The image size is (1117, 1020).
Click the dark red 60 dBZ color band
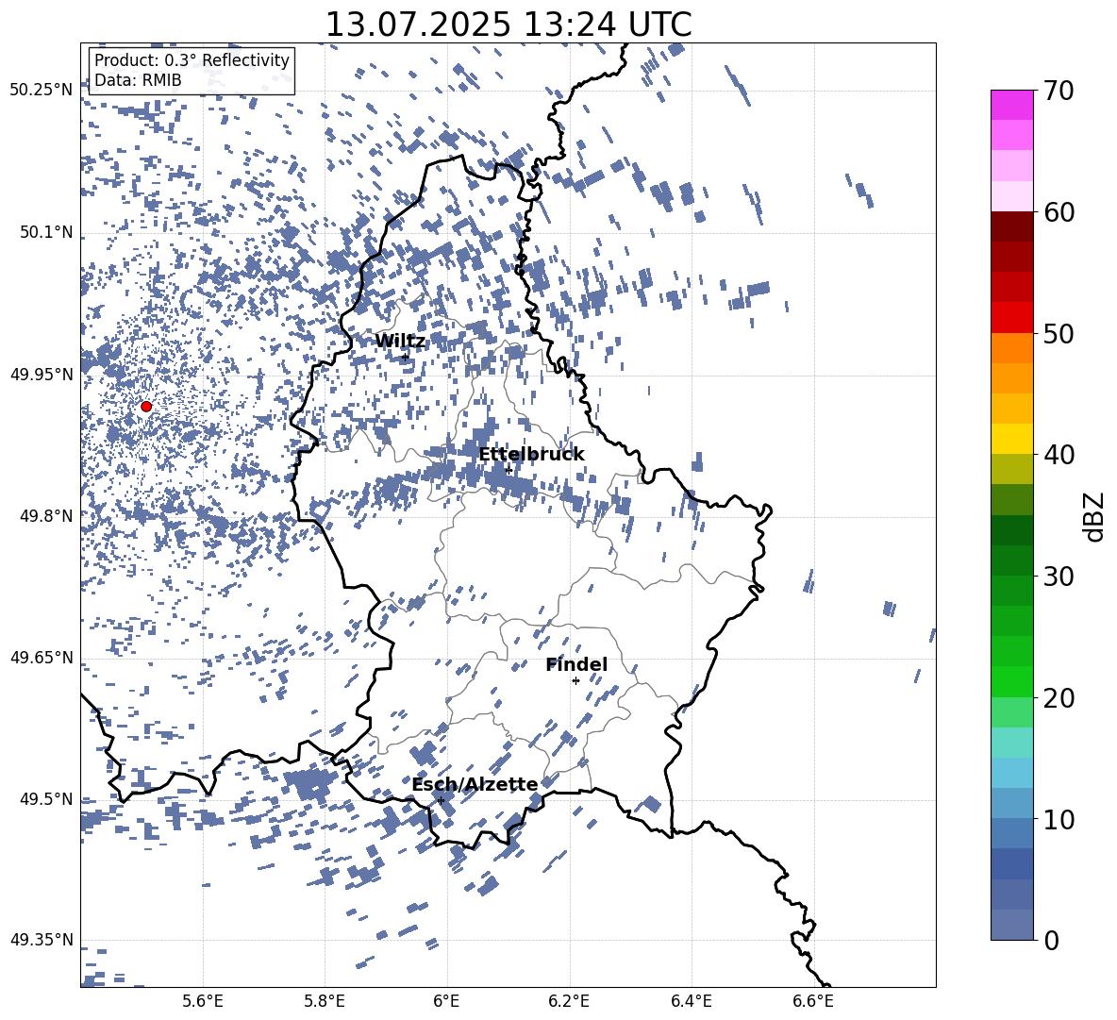pos(1011,227)
